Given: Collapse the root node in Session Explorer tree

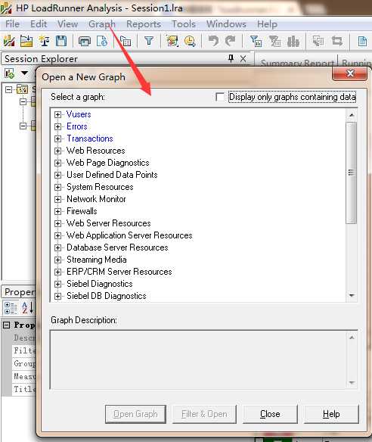Looking at the screenshot, I should [x=9, y=89].
